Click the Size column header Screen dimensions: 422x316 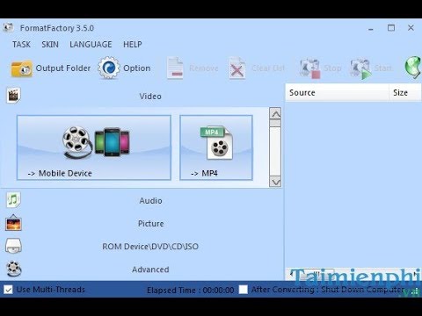point(405,93)
